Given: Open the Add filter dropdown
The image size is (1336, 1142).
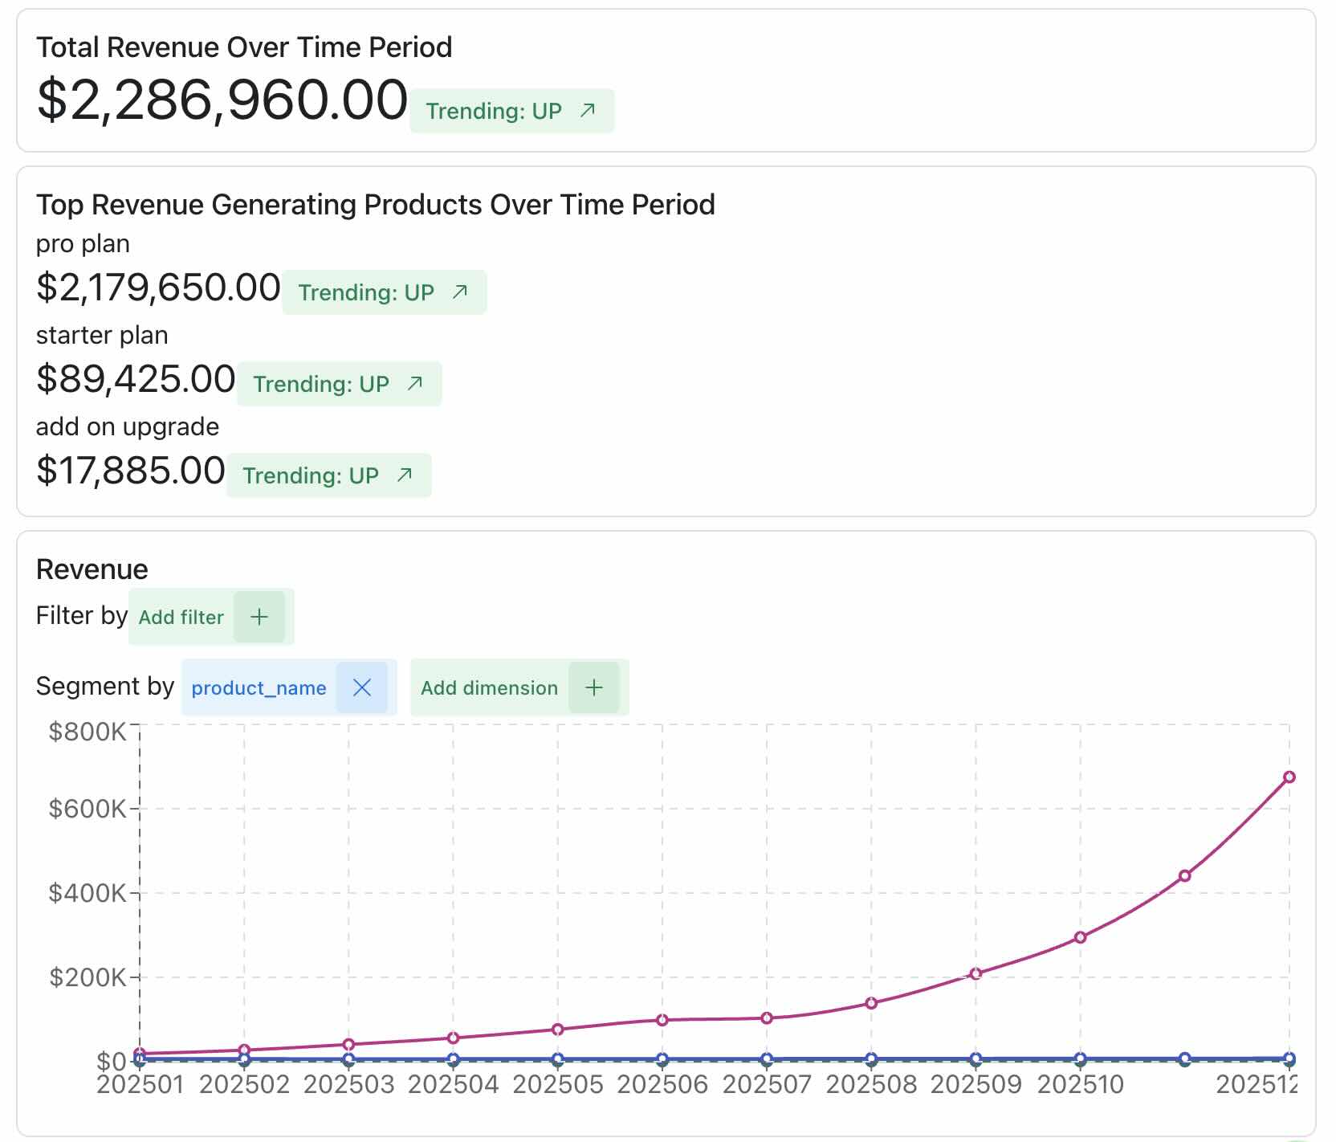Looking at the screenshot, I should [x=181, y=617].
